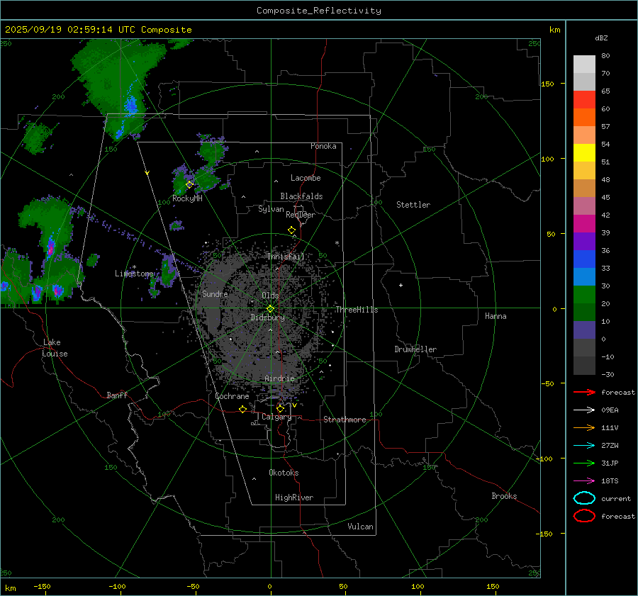Select the cyan 27ZW arrow icon

tap(583, 445)
